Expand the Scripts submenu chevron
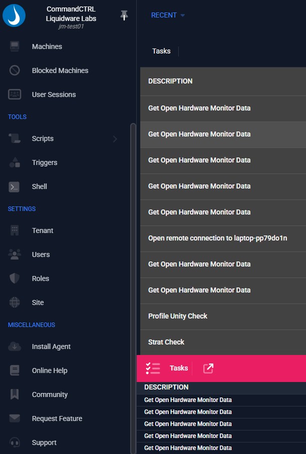306x454 pixels. (115, 138)
